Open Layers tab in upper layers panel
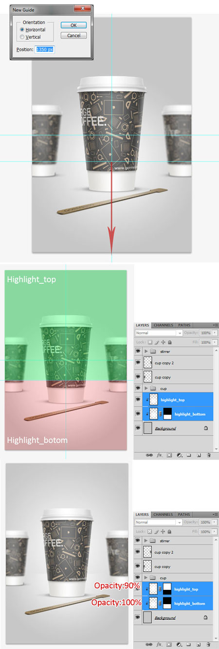 [143, 325]
